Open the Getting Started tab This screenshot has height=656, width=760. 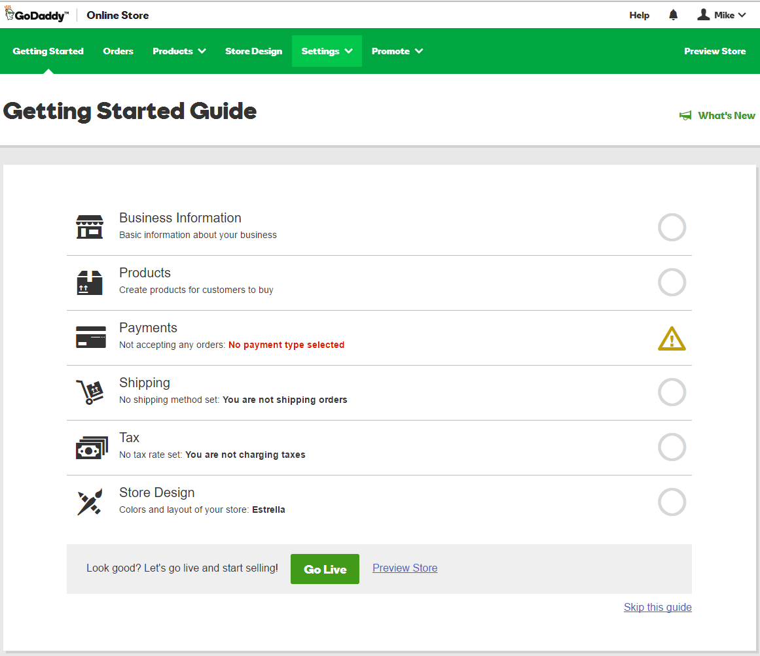coord(48,50)
